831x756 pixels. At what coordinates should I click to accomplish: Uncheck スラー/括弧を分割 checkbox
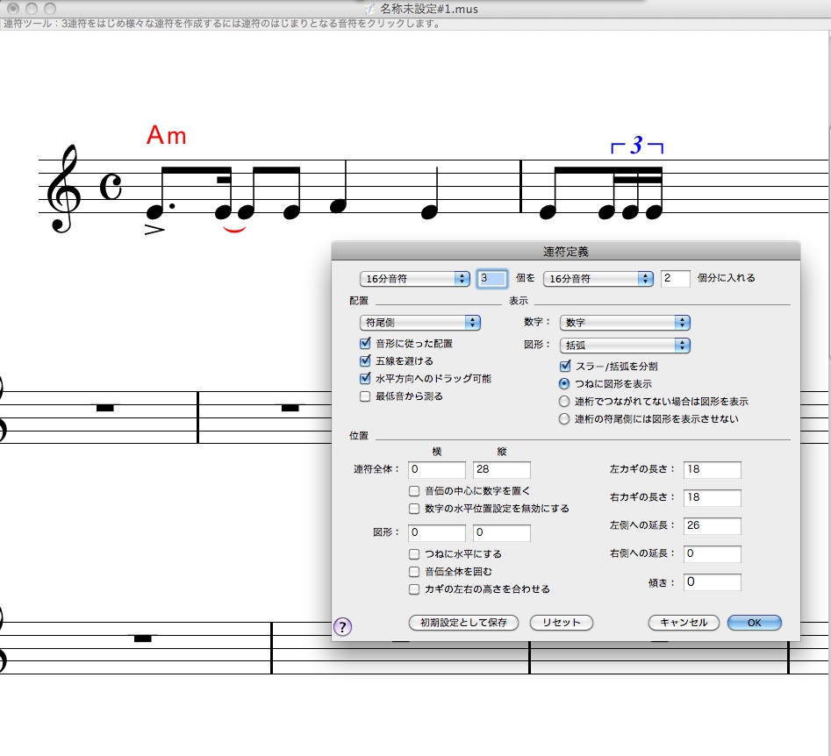[565, 366]
